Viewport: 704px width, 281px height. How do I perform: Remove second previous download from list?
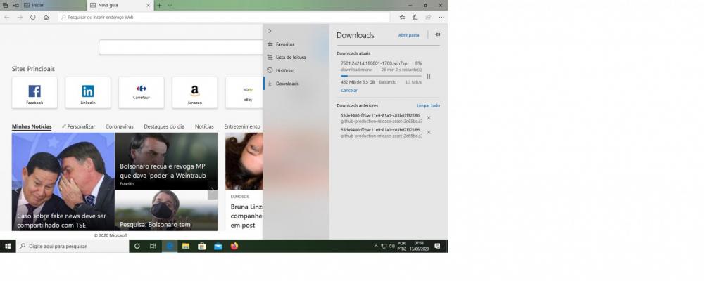tap(429, 132)
